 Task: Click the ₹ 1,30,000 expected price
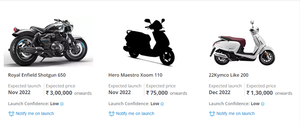click(260, 93)
